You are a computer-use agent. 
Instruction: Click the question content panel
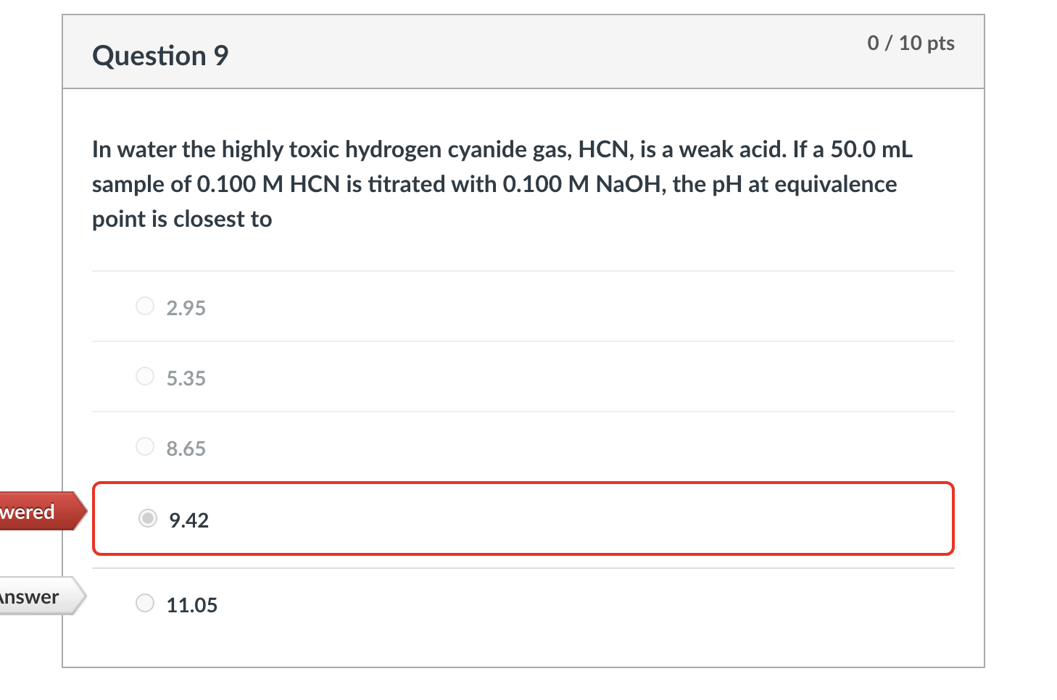point(524,377)
